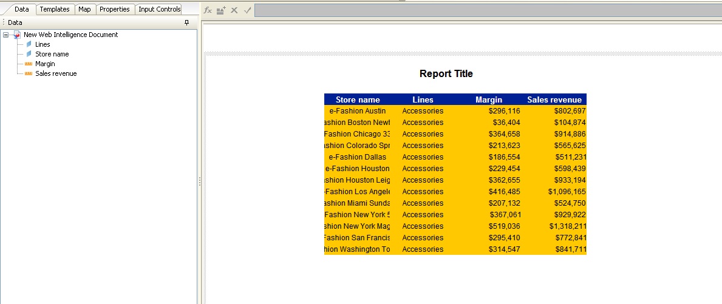
Task: Click the Report Title text
Action: (446, 73)
